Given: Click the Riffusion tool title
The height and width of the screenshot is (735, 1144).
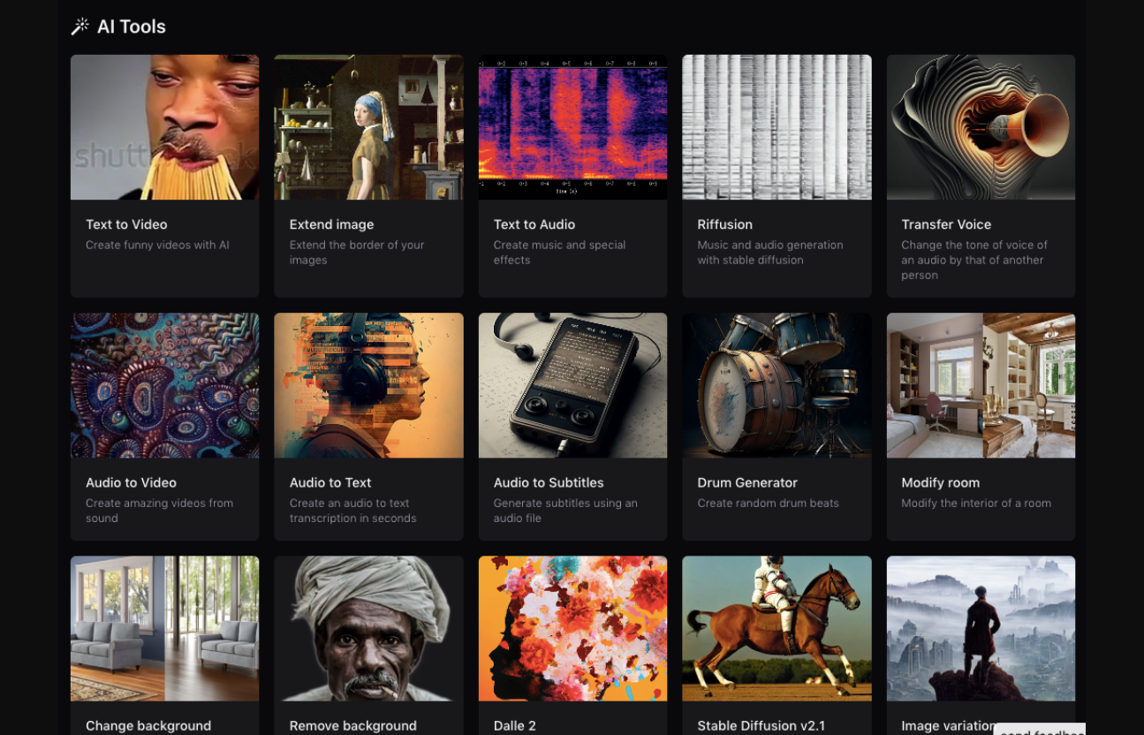Looking at the screenshot, I should [724, 224].
